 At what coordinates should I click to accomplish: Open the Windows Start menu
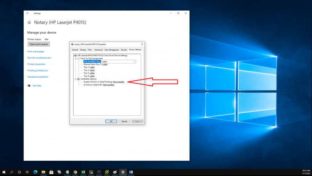[x=4, y=172]
